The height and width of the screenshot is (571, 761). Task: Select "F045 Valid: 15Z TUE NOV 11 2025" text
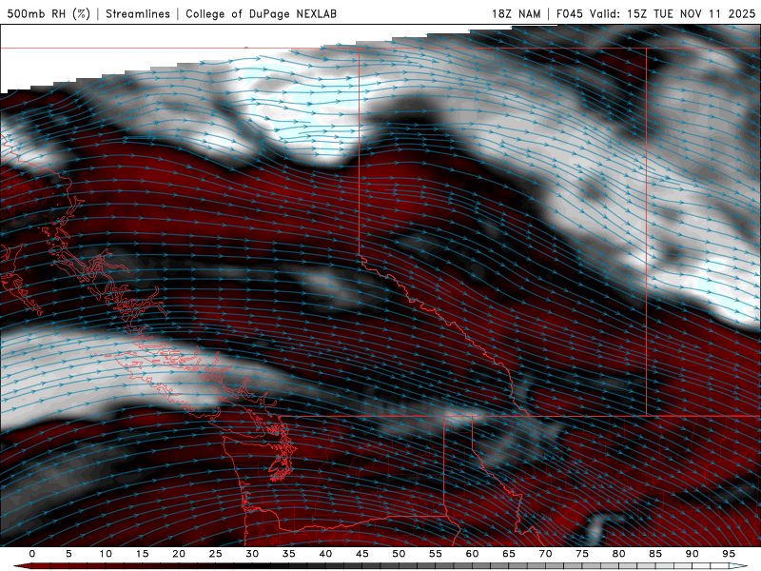655,13
